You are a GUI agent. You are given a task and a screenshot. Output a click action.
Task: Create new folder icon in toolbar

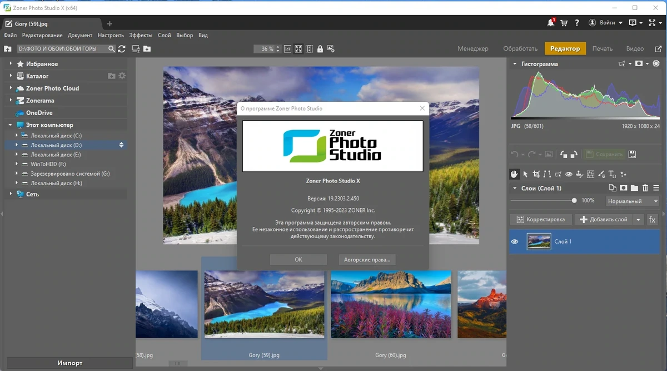(147, 49)
